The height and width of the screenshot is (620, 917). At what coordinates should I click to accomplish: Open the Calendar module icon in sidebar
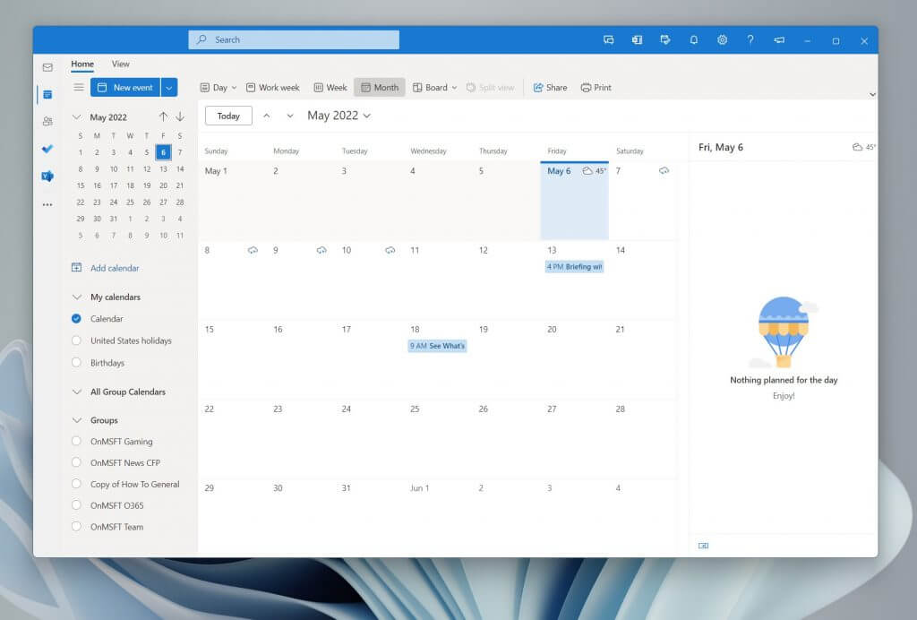47,94
